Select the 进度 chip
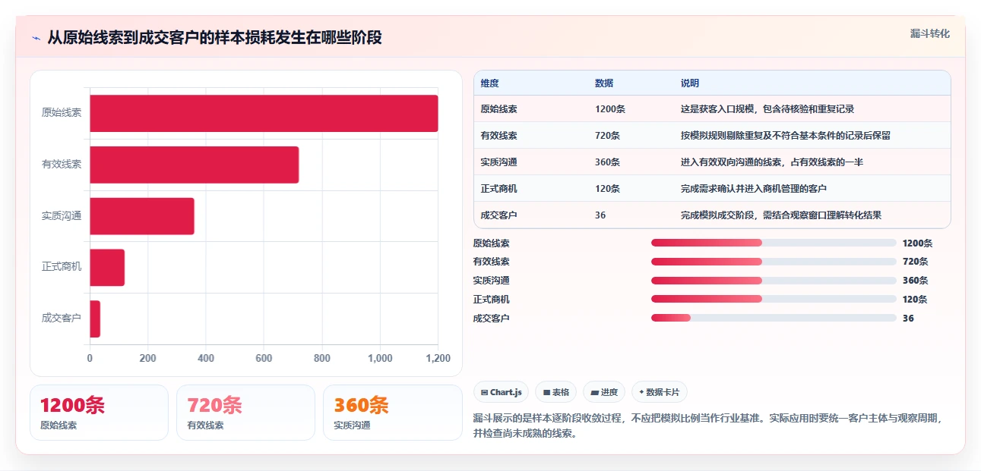Image resolution: width=981 pixels, height=471 pixels. [x=604, y=392]
